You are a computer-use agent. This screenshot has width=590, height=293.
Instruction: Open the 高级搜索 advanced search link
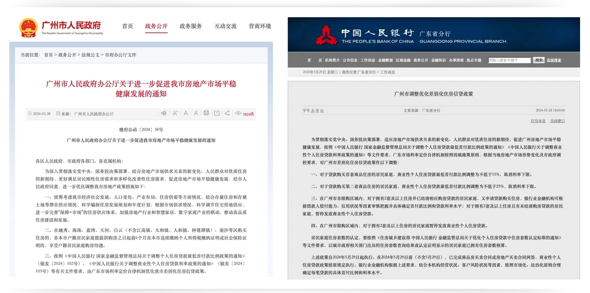[554, 60]
